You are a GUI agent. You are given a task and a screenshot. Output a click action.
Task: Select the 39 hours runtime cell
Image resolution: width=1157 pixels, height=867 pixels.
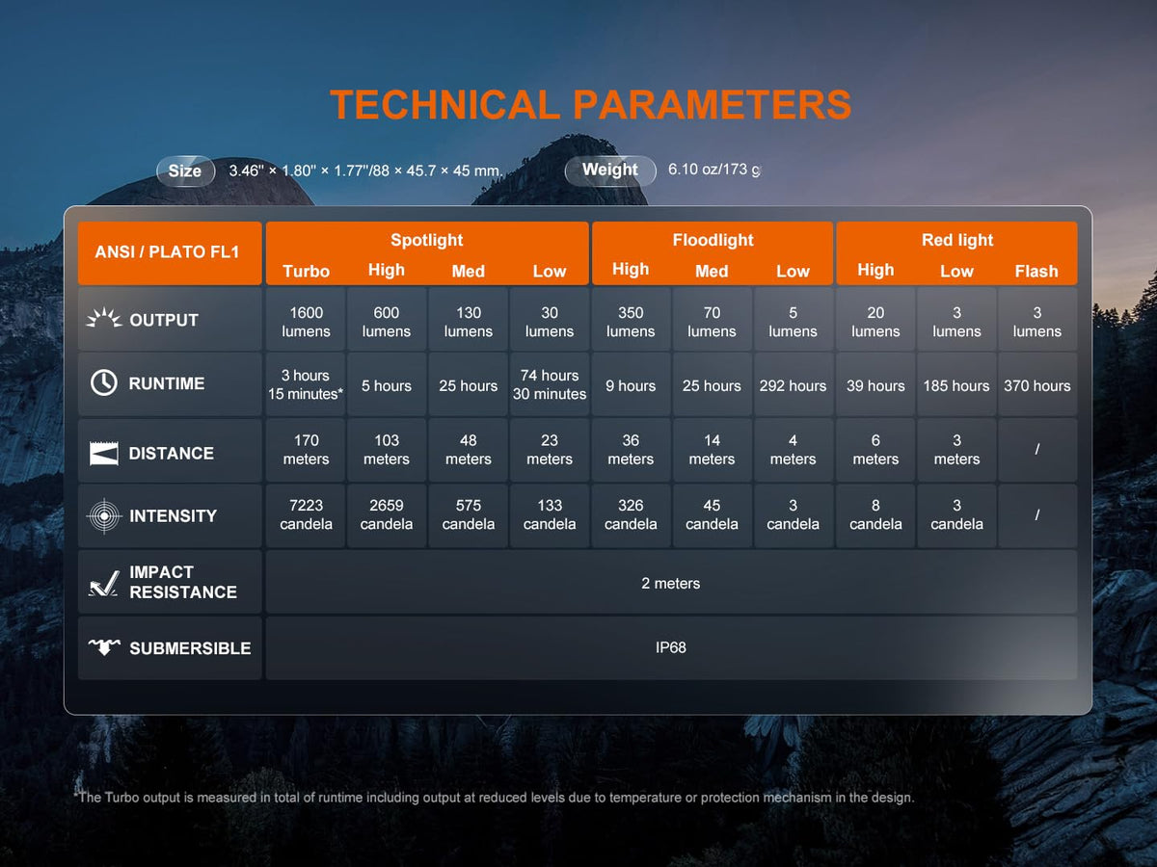point(875,384)
